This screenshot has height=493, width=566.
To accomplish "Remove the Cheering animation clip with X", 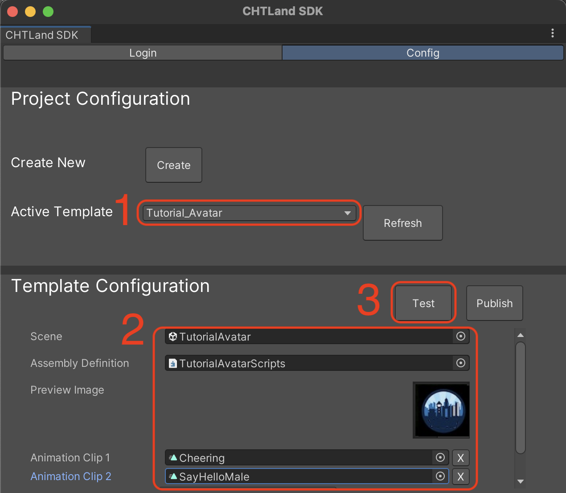I will pos(461,458).
